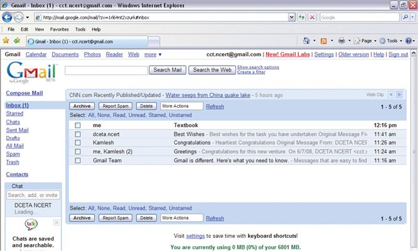Screen dimensions: 418x251
Task: Click the top Archive button
Action: tap(82, 106)
